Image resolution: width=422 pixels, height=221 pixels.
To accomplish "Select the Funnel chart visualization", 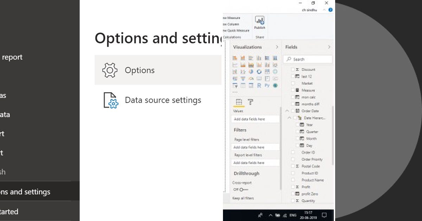I will [x=243, y=78].
